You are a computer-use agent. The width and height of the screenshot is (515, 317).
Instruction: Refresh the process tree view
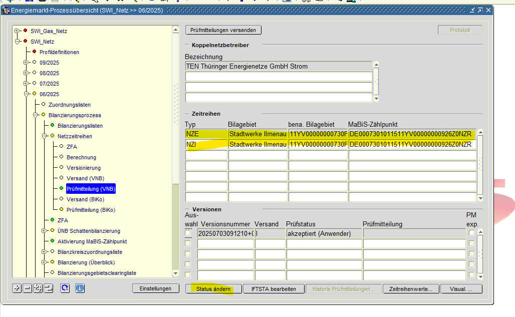(65, 288)
